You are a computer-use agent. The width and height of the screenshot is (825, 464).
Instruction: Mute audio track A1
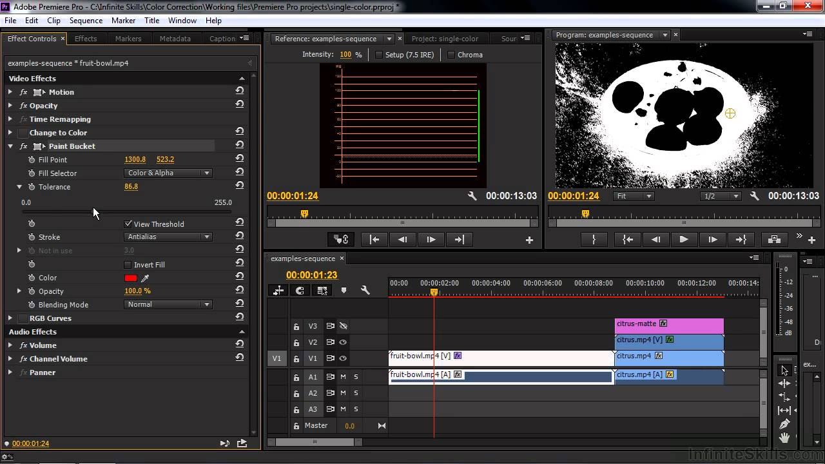click(x=343, y=377)
